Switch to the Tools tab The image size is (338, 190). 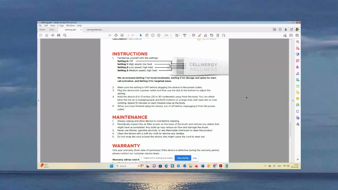51,30
